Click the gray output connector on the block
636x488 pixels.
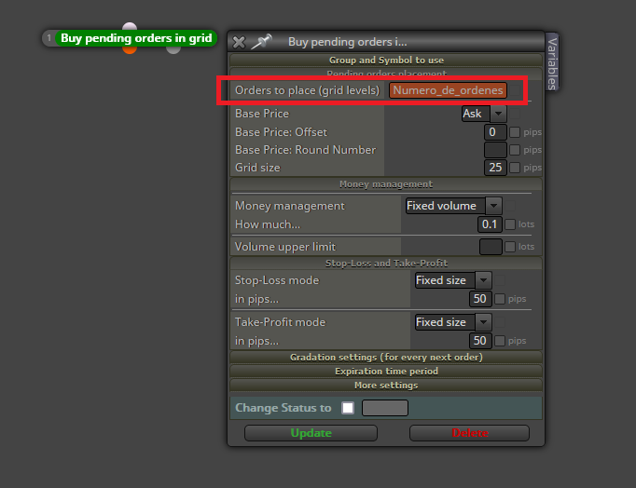click(x=173, y=49)
